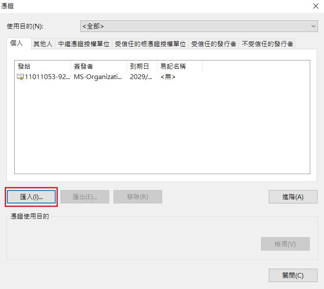
Task: Click the certificate icon beside 11011053-92...
Action: coord(20,77)
